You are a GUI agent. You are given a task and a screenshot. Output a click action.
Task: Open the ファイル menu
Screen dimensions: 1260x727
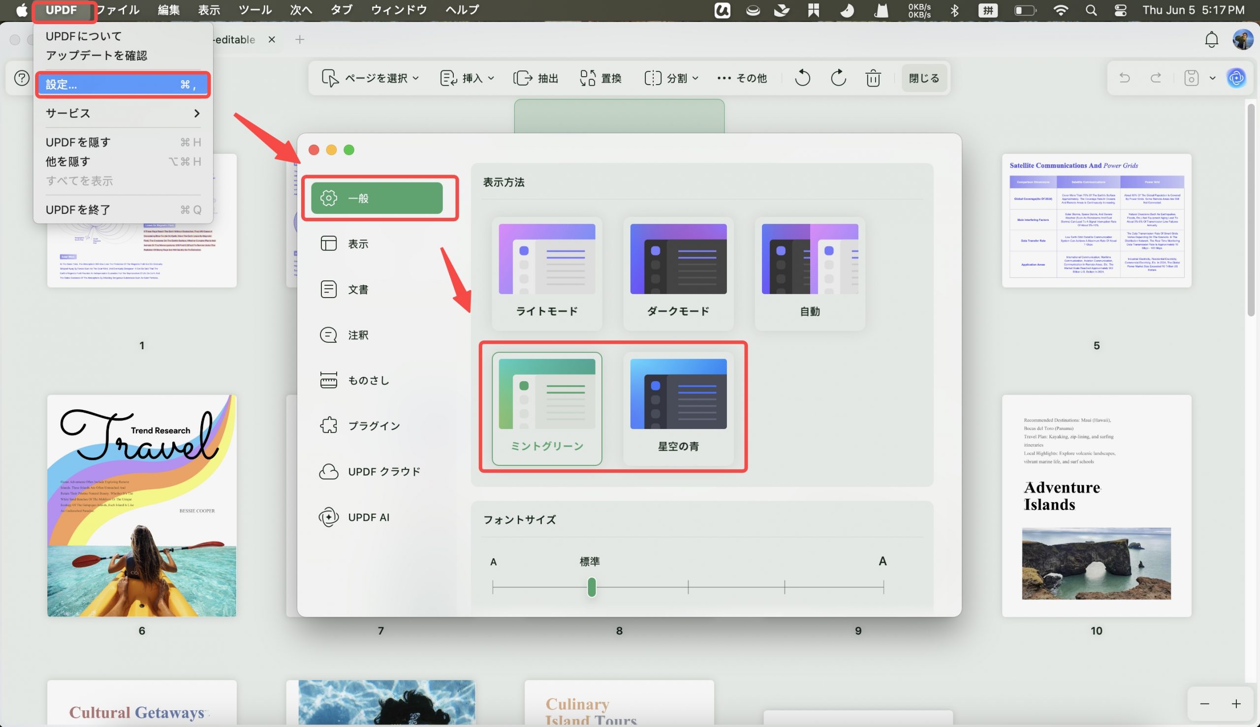click(118, 10)
